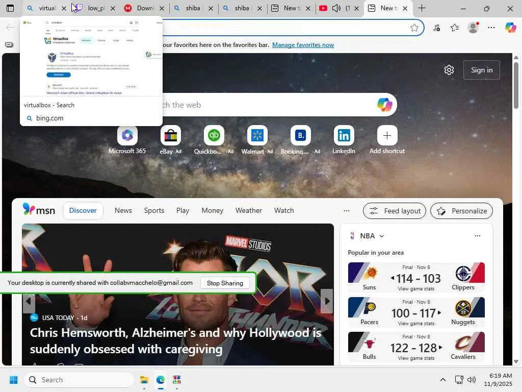
Task: Add this page to favorites star
Action: coord(414,28)
